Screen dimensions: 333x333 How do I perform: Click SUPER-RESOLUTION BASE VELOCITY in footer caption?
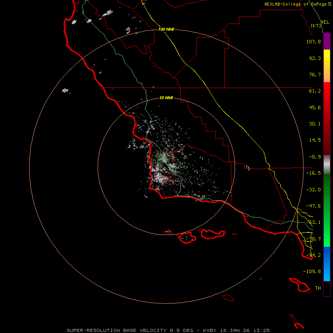(x=117, y=330)
